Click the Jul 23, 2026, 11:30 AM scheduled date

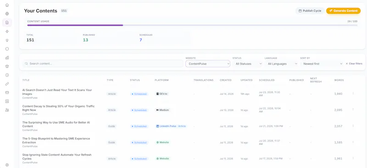click(270, 94)
